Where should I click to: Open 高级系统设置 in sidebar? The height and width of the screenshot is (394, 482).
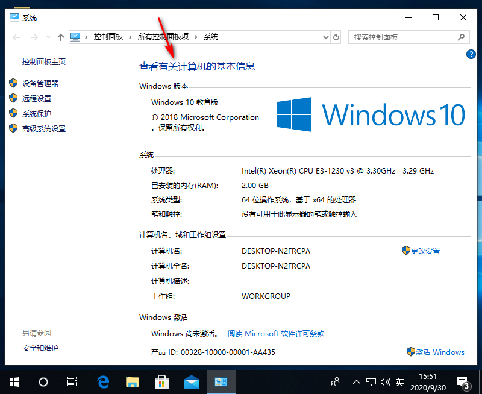(44, 128)
